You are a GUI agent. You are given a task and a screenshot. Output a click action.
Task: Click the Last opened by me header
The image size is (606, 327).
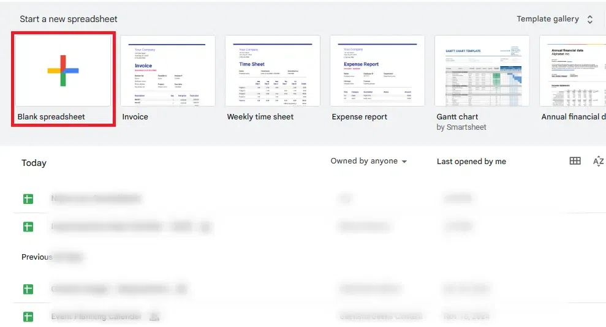pos(471,162)
